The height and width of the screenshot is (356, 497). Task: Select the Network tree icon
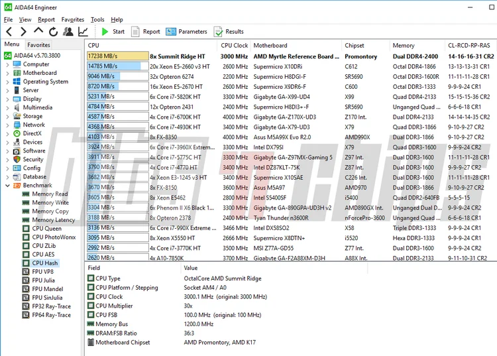pos(17,125)
